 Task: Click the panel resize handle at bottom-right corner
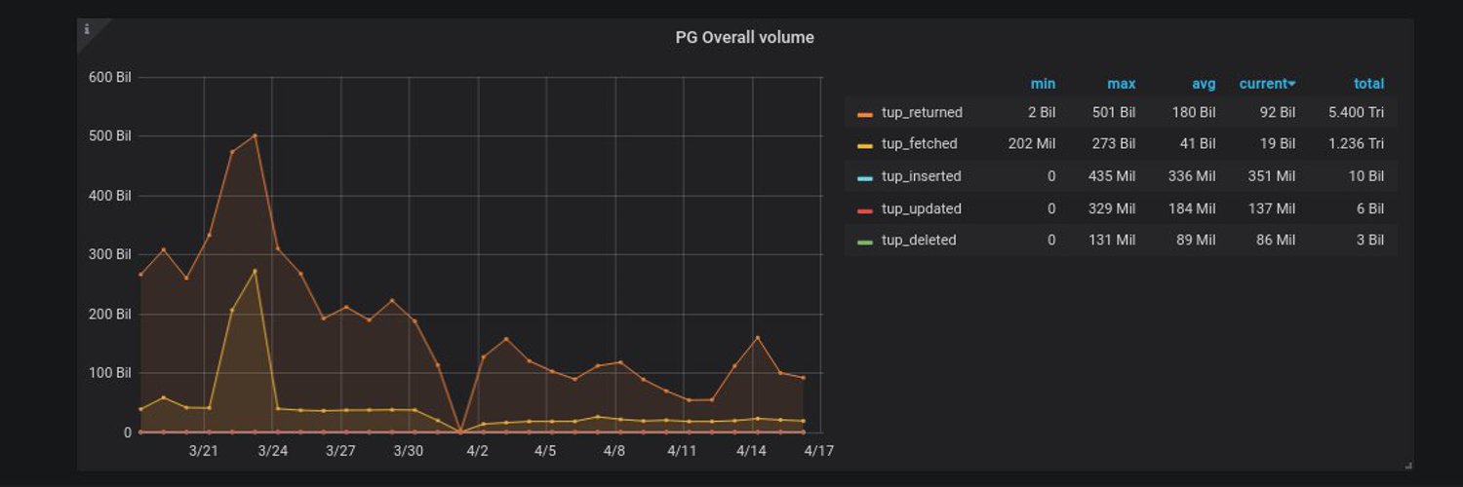point(1406,465)
